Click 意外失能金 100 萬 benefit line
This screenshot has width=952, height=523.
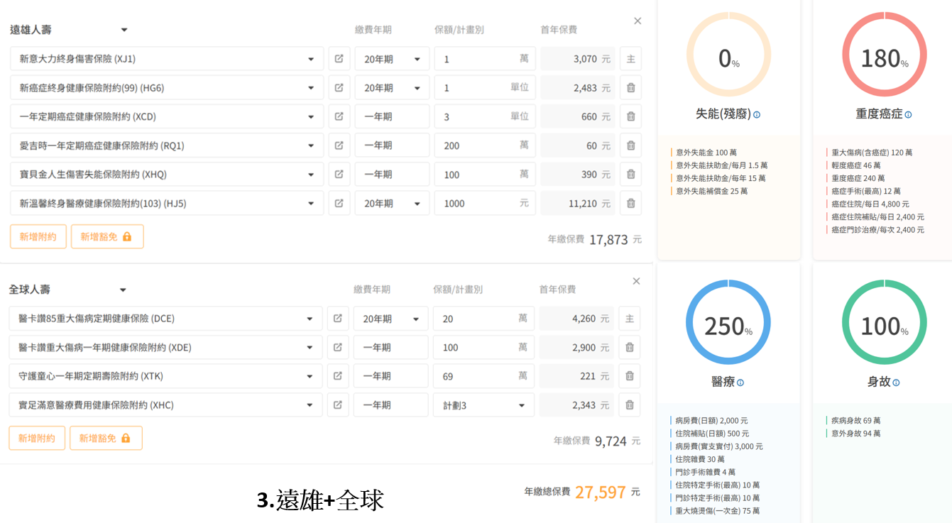pyautogui.click(x=706, y=153)
